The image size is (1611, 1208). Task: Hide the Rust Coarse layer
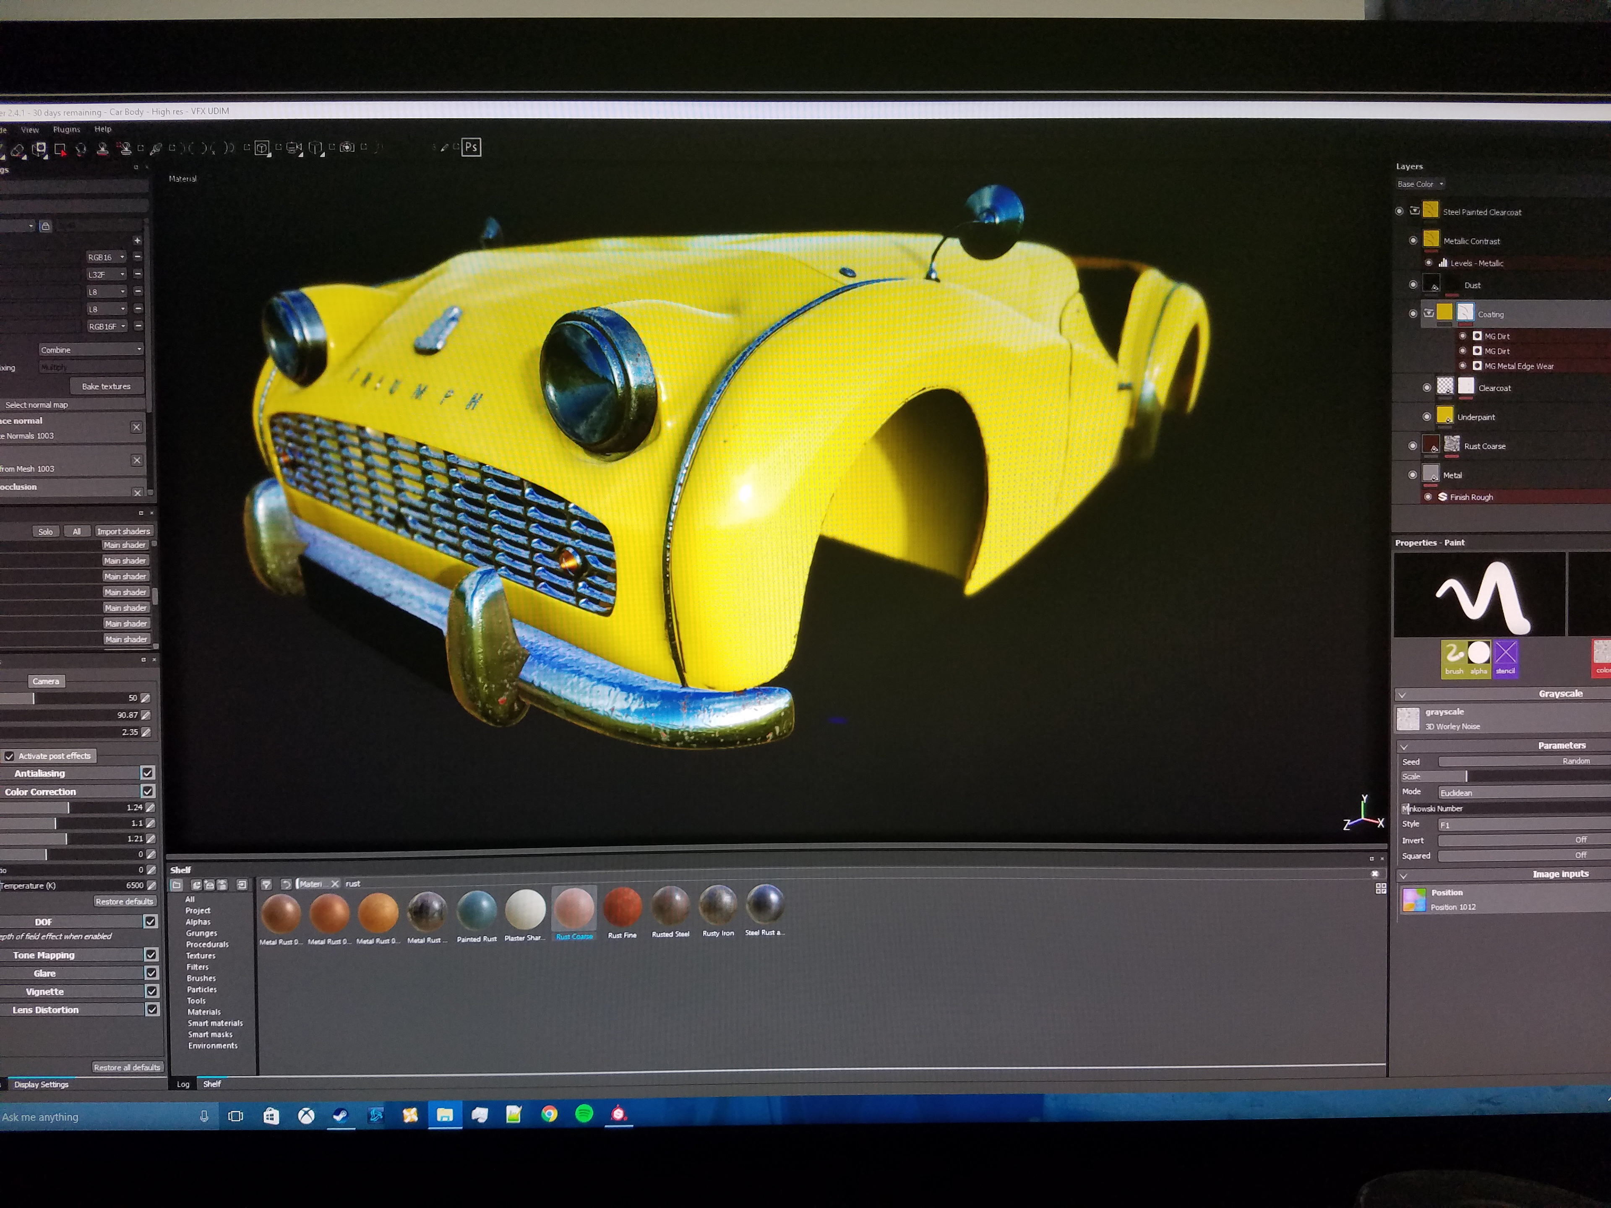tap(1413, 445)
